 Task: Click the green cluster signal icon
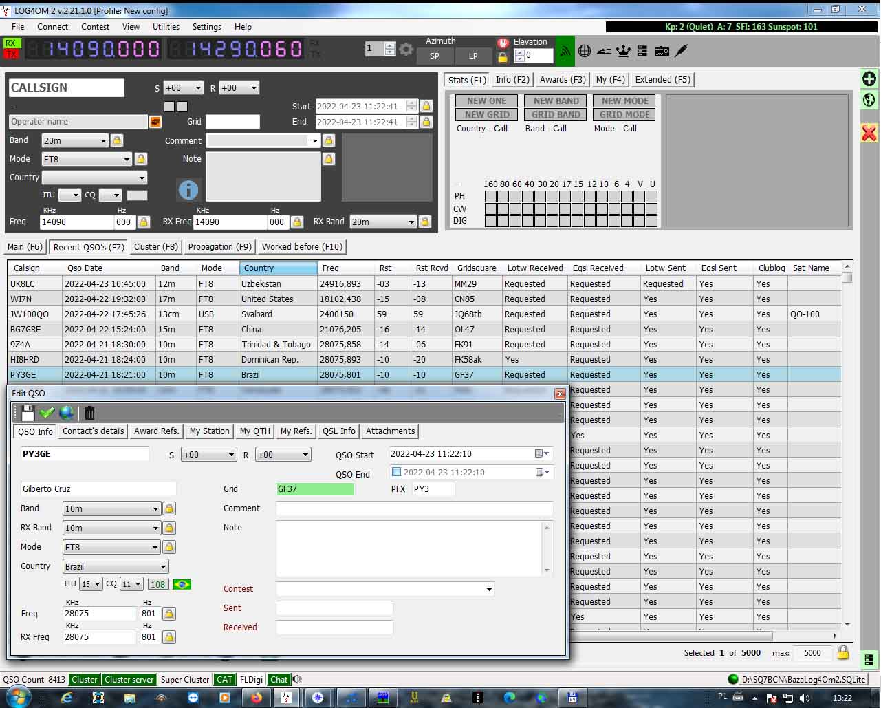(x=565, y=51)
